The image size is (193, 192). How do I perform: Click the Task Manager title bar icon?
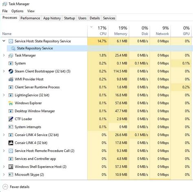tap(5, 4)
